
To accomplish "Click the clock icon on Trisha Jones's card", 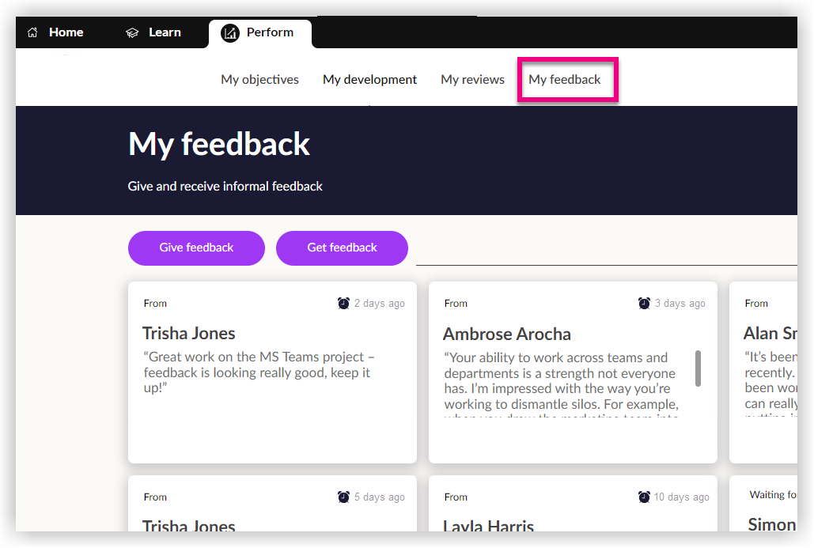I will pos(343,303).
